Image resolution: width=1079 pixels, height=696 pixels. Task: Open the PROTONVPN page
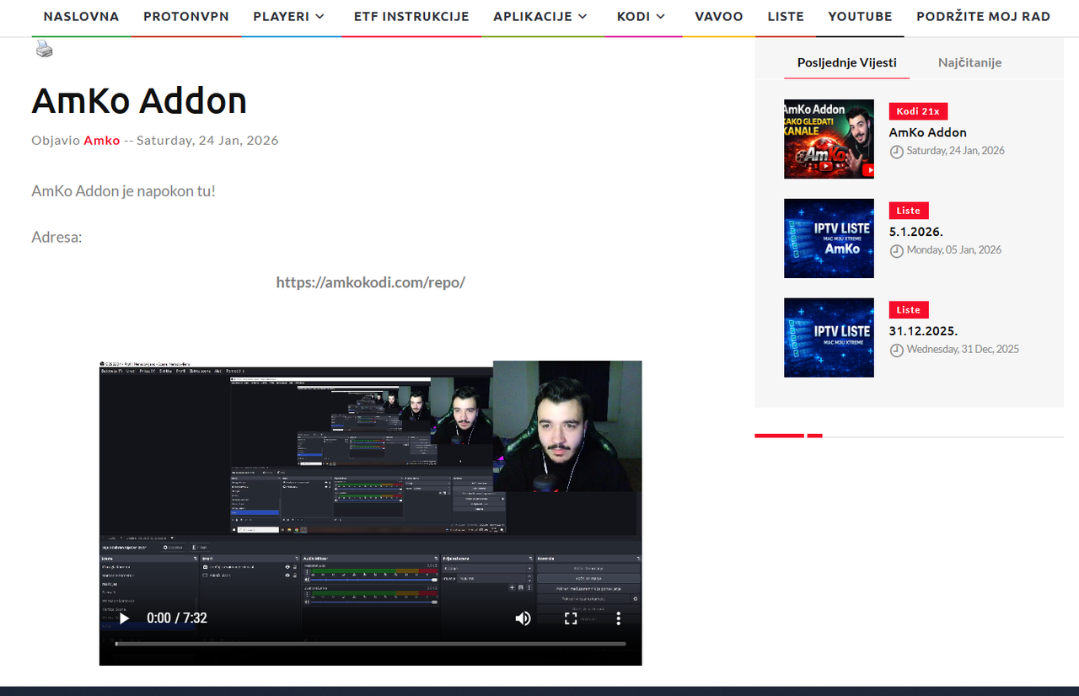(x=186, y=17)
